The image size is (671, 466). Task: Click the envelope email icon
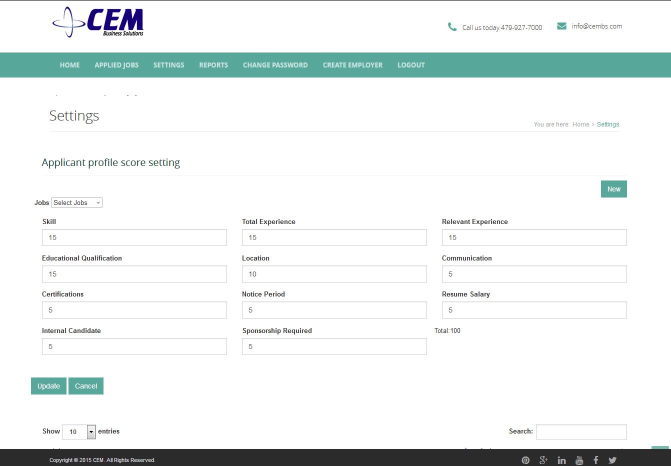(561, 26)
